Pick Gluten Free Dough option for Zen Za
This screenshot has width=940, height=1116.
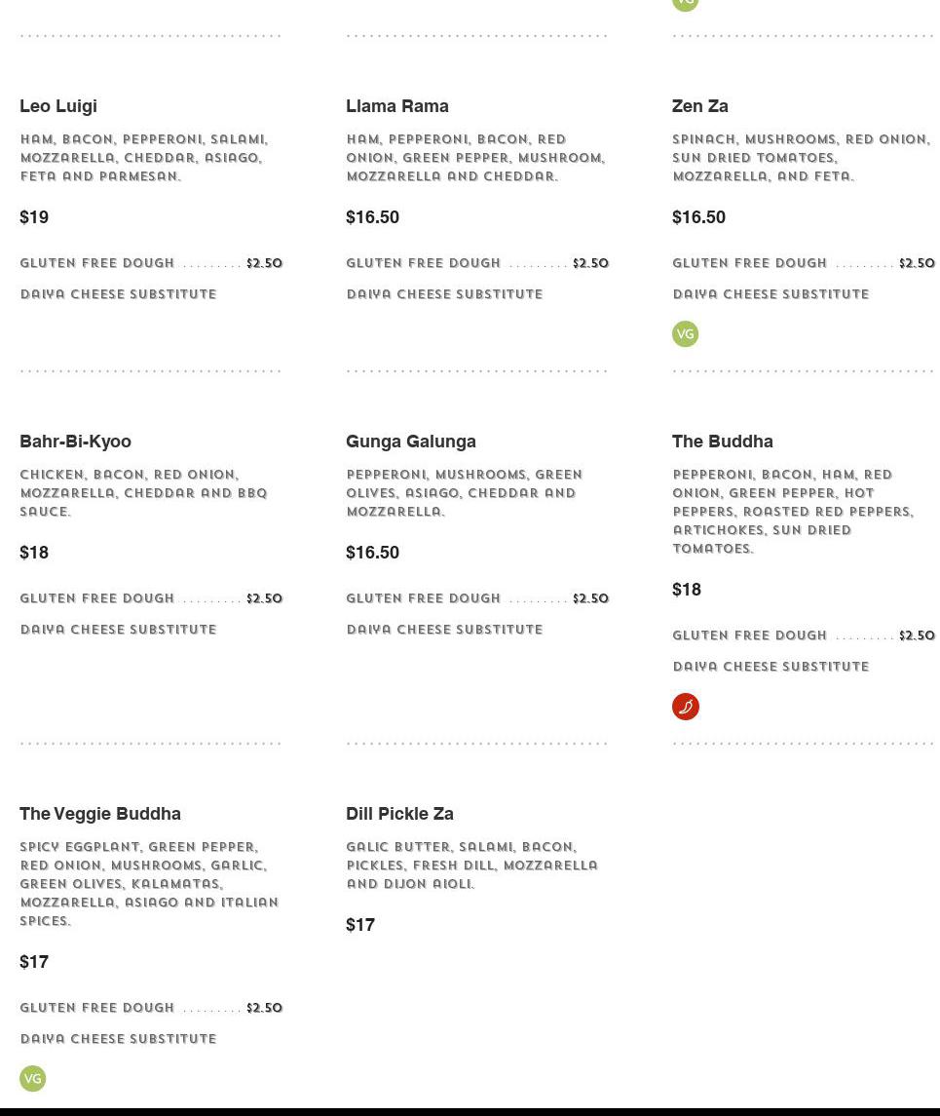[750, 263]
